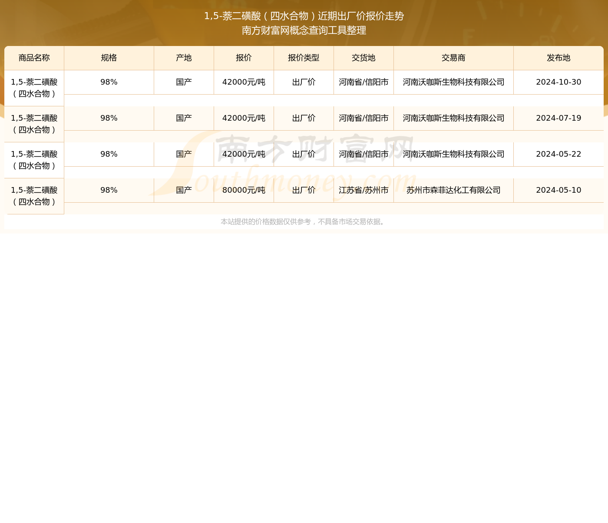Click 河南省/信阳市 in the 2024-10-30 row
Screen dimensions: 608x523
[x=364, y=82]
